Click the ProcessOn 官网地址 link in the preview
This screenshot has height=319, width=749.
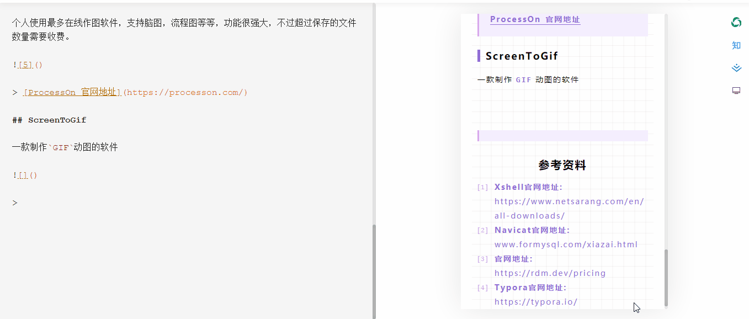[535, 19]
